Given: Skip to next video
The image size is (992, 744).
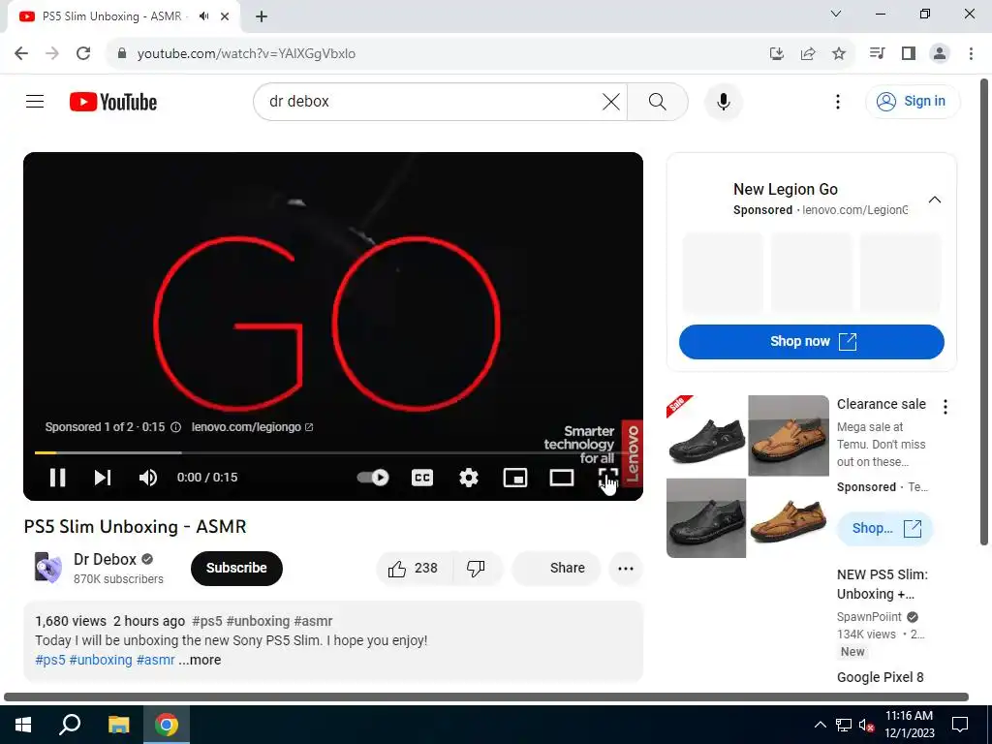Looking at the screenshot, I should coord(103,478).
